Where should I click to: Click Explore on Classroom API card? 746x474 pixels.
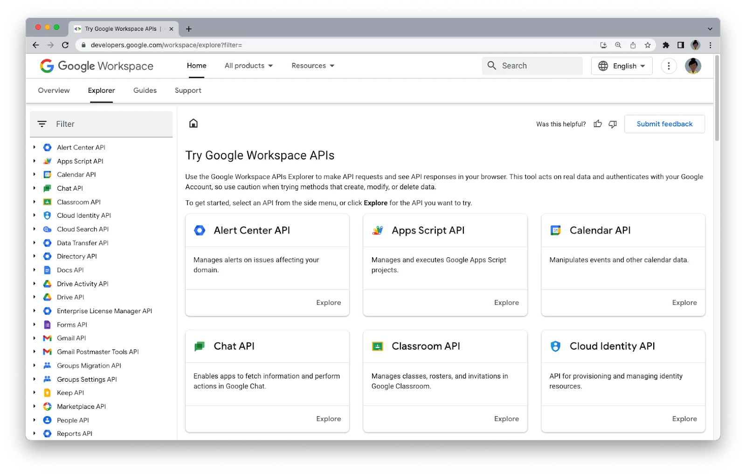coord(506,419)
